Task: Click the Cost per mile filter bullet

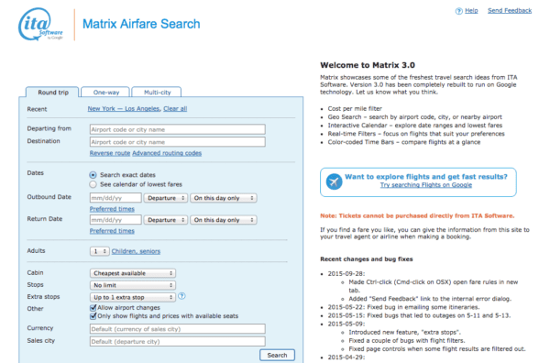Action: (355, 109)
